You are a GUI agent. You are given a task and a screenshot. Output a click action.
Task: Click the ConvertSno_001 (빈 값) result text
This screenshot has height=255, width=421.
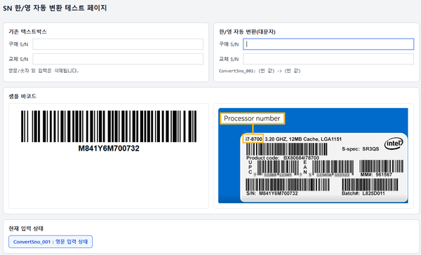click(x=260, y=71)
